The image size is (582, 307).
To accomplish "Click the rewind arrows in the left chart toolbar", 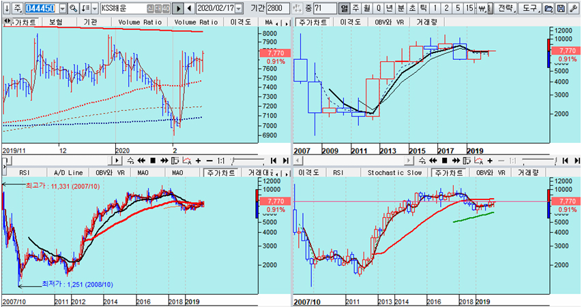I will [141, 161].
